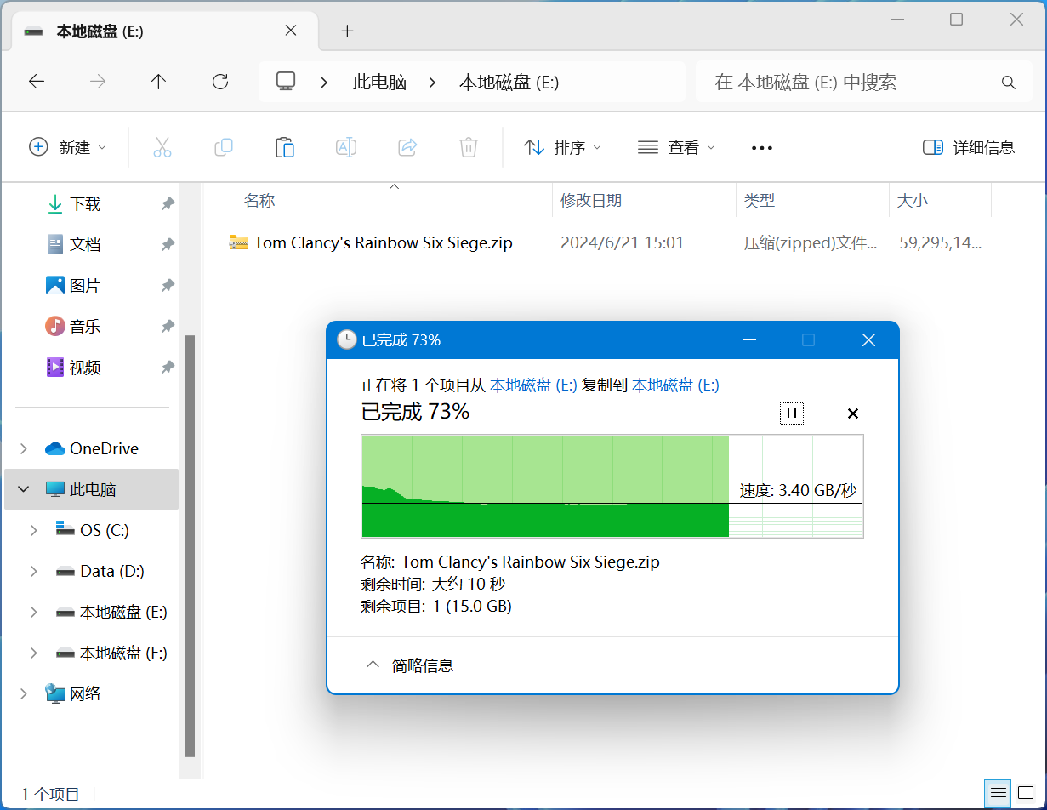Click the Delete icon in the toolbar
The width and height of the screenshot is (1047, 810).
click(468, 146)
